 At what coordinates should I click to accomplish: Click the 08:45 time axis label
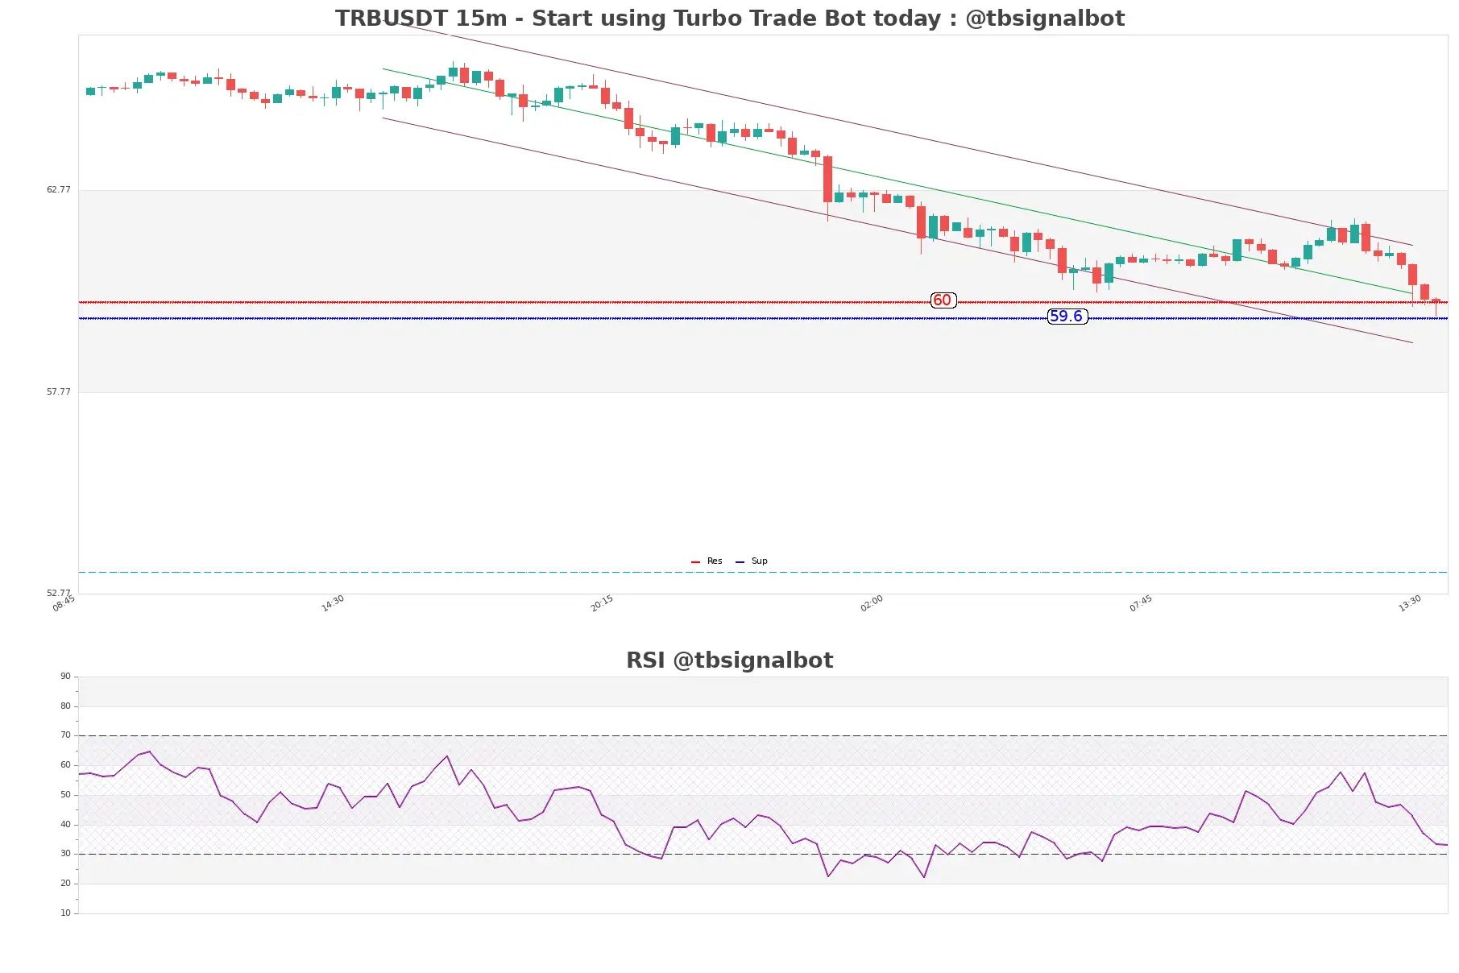click(64, 603)
